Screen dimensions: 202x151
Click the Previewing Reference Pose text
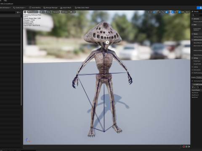pos(32,15)
